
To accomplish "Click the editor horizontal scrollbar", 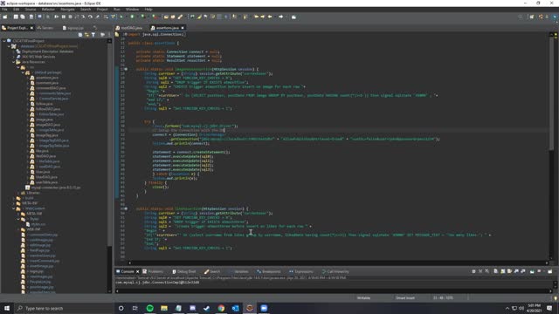I will (x=337, y=263).
